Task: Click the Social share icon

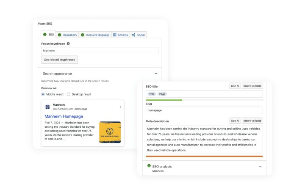Action: pos(133,35)
